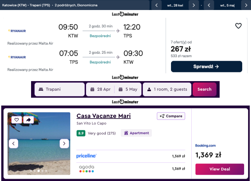This screenshot has width=251, height=181.
Task: Open the Casa Vacanze Mari title link
Action: click(104, 116)
